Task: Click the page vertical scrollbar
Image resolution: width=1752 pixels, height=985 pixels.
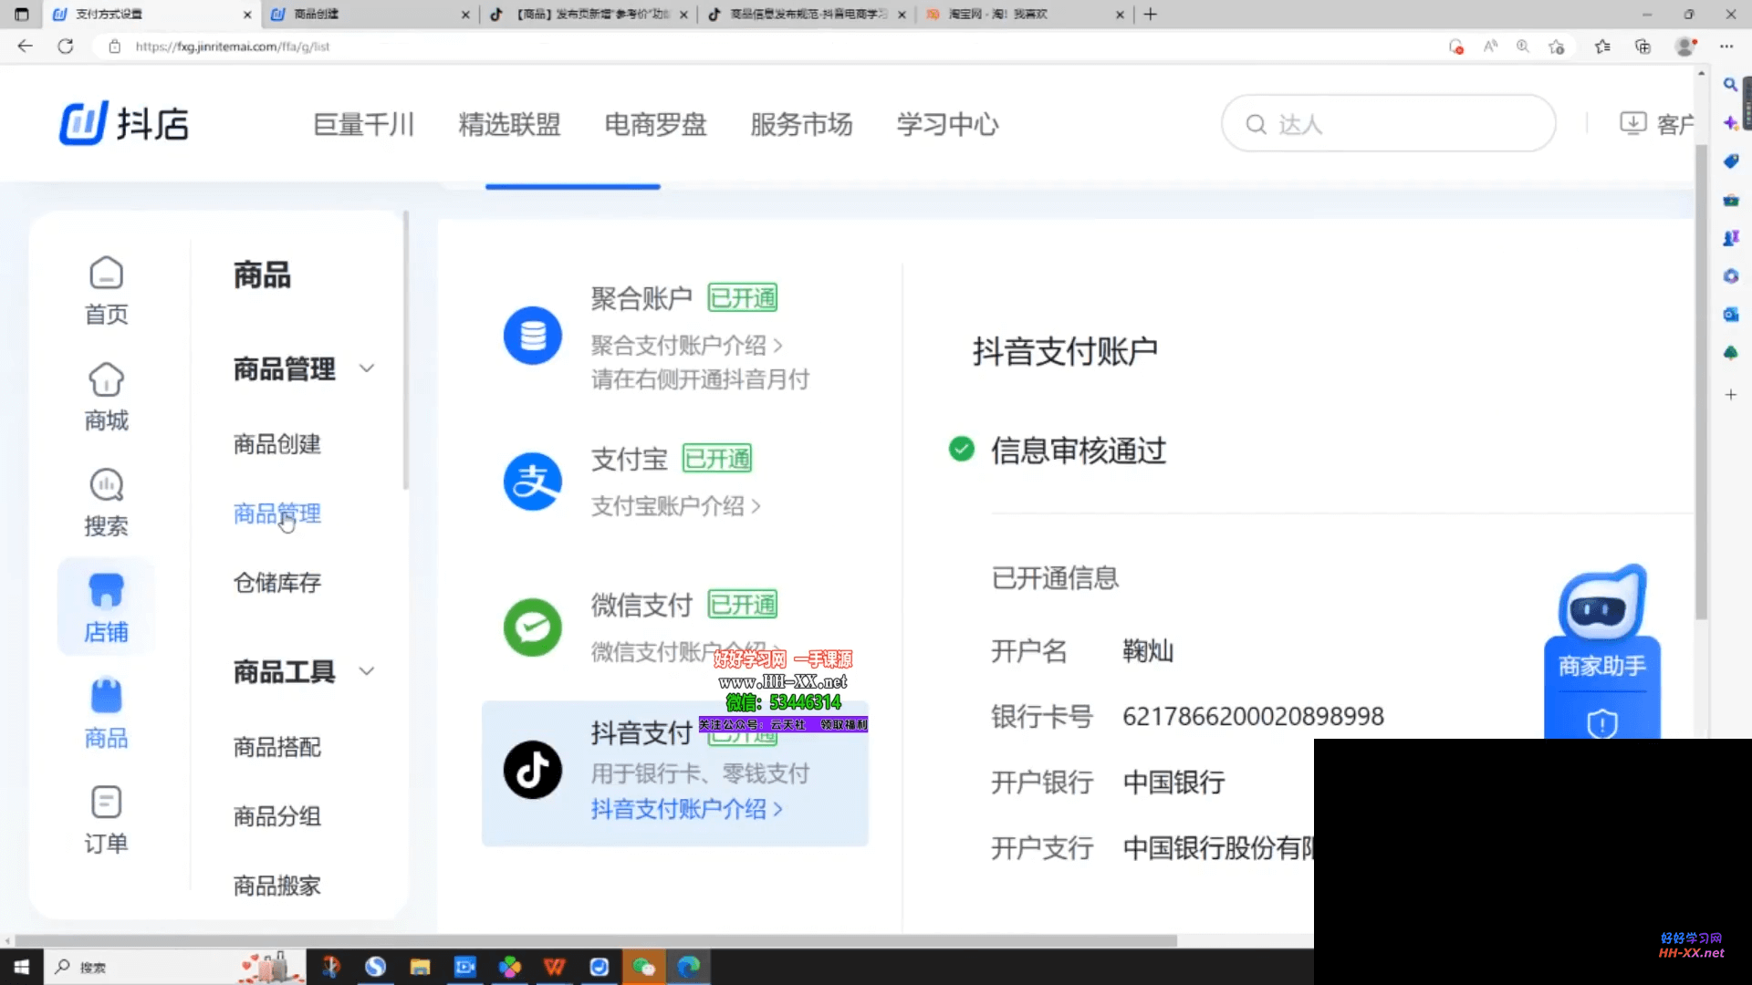Action: point(1701,383)
